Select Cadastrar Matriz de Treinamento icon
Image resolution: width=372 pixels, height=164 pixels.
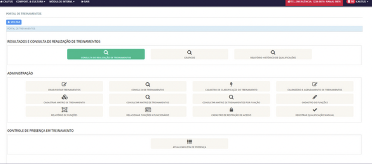[x=64, y=97]
